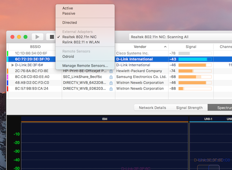Click the red marker for 8C:57:9B:93:CA:24
The image size is (232, 170).
point(8,88)
